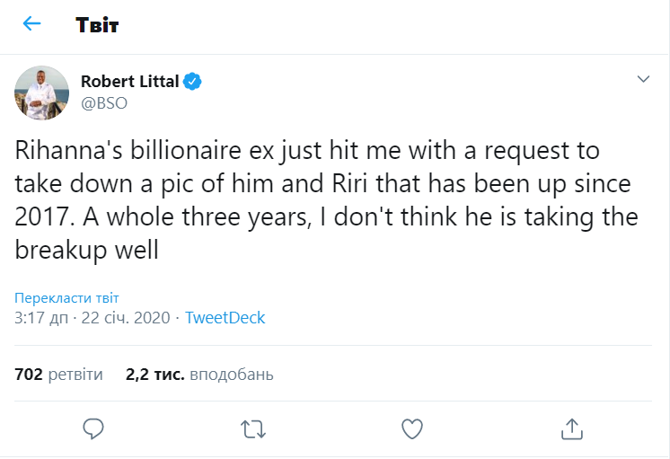Retweet Robert Littal's tweet

tap(253, 428)
